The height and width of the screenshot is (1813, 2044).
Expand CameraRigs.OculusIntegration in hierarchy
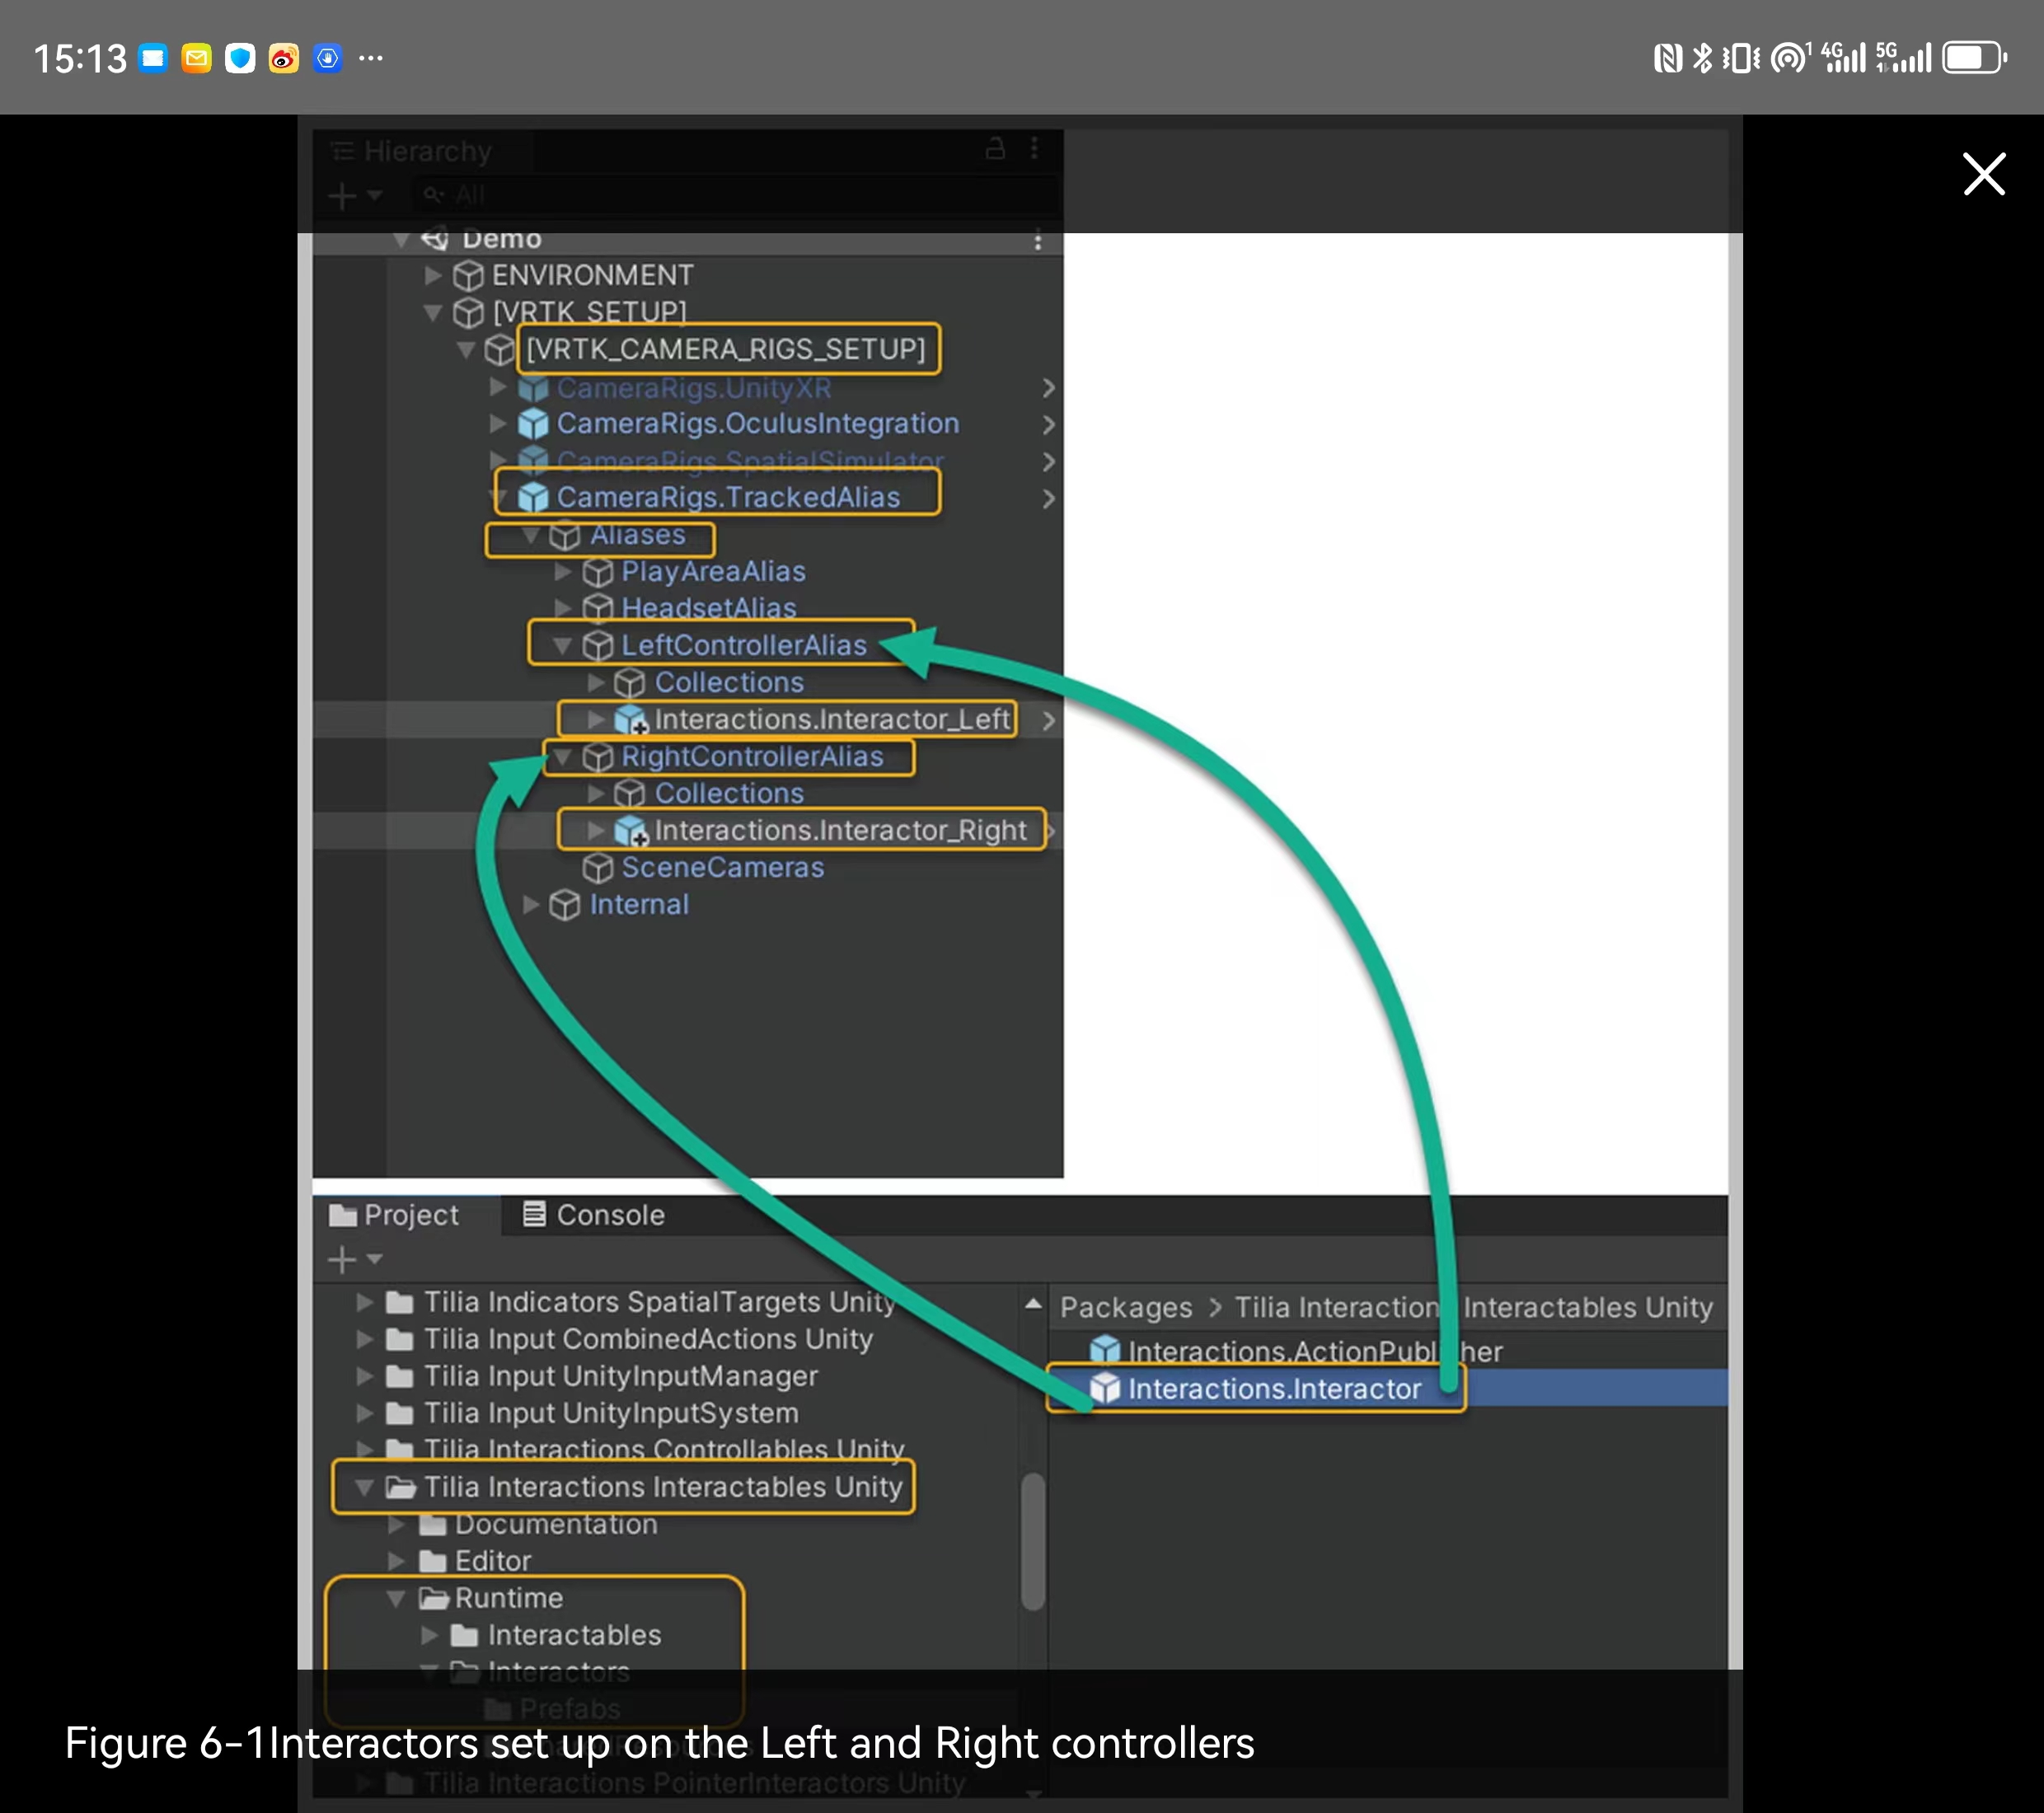[x=498, y=424]
